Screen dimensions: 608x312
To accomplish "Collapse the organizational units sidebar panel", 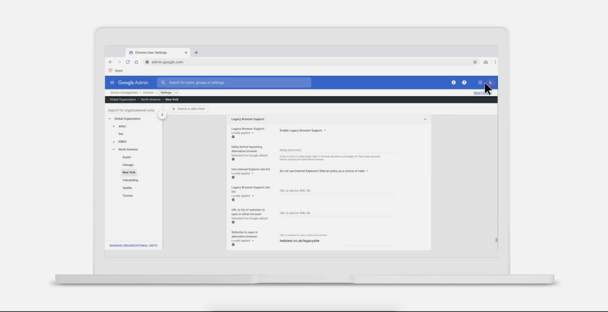I will click(x=162, y=115).
